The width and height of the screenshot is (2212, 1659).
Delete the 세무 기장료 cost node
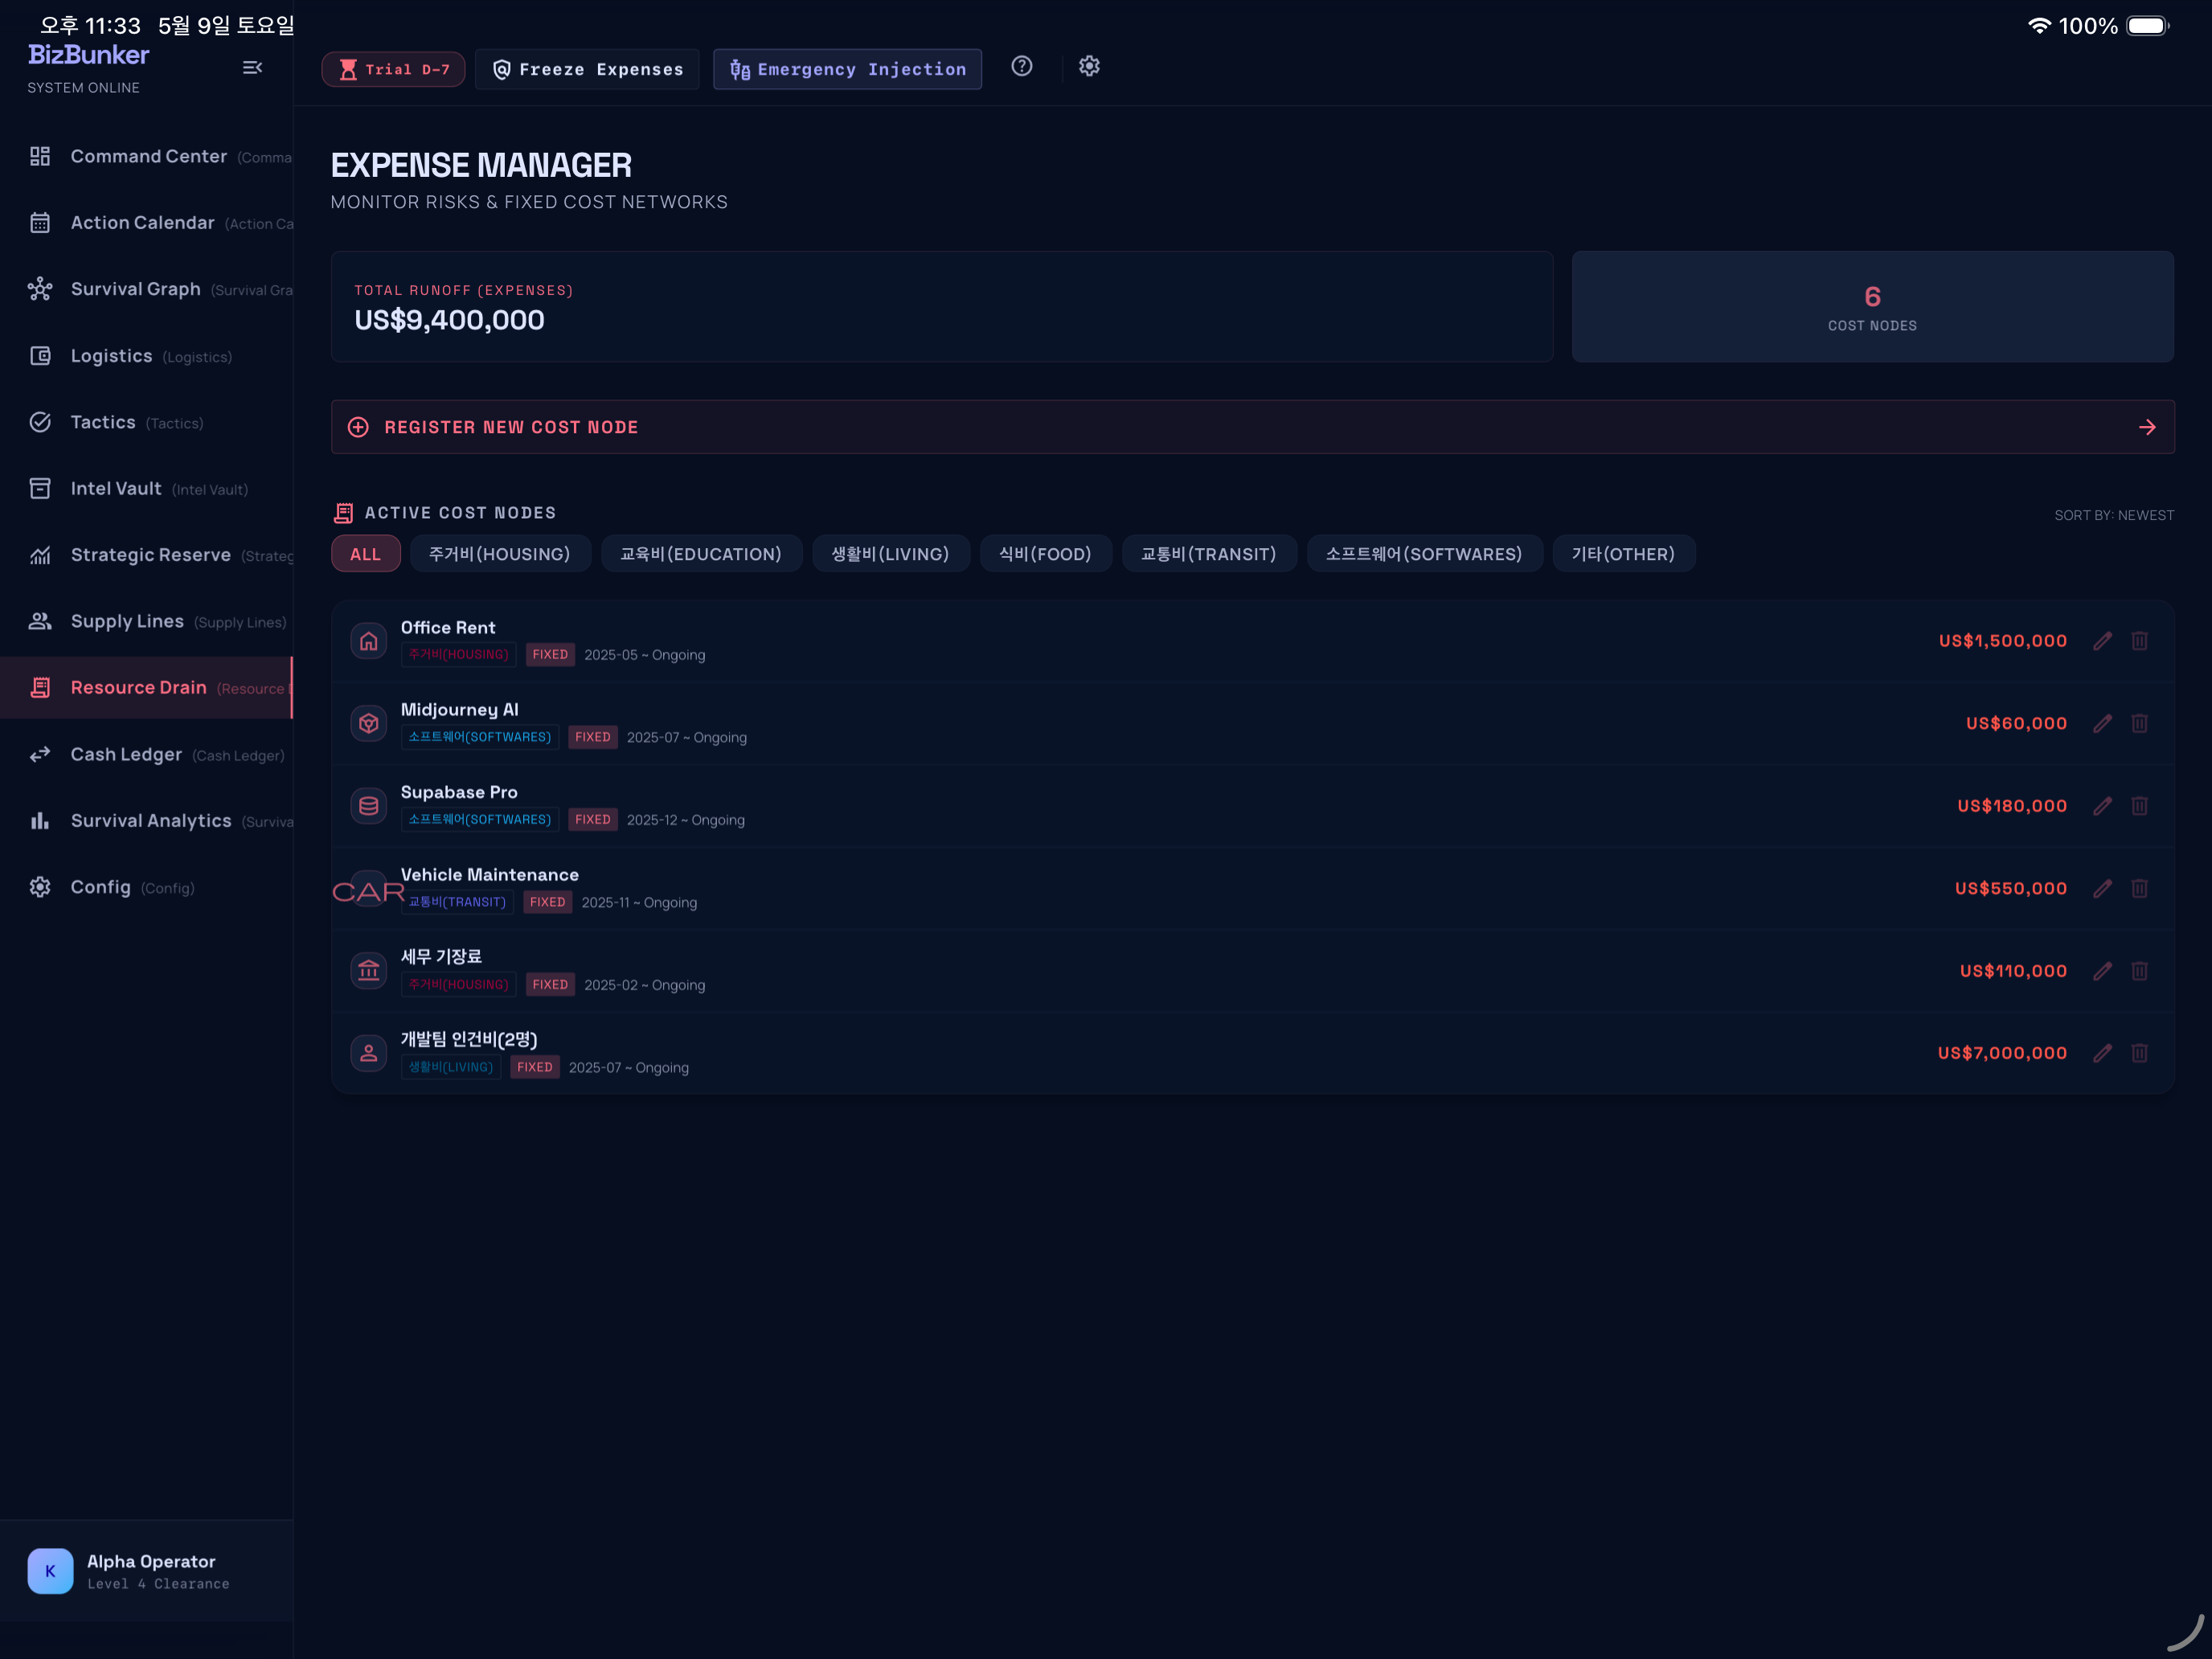(x=2139, y=971)
